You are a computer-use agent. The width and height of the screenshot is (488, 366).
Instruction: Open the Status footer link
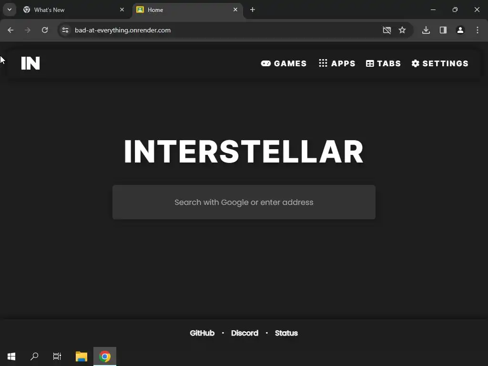pyautogui.click(x=286, y=333)
